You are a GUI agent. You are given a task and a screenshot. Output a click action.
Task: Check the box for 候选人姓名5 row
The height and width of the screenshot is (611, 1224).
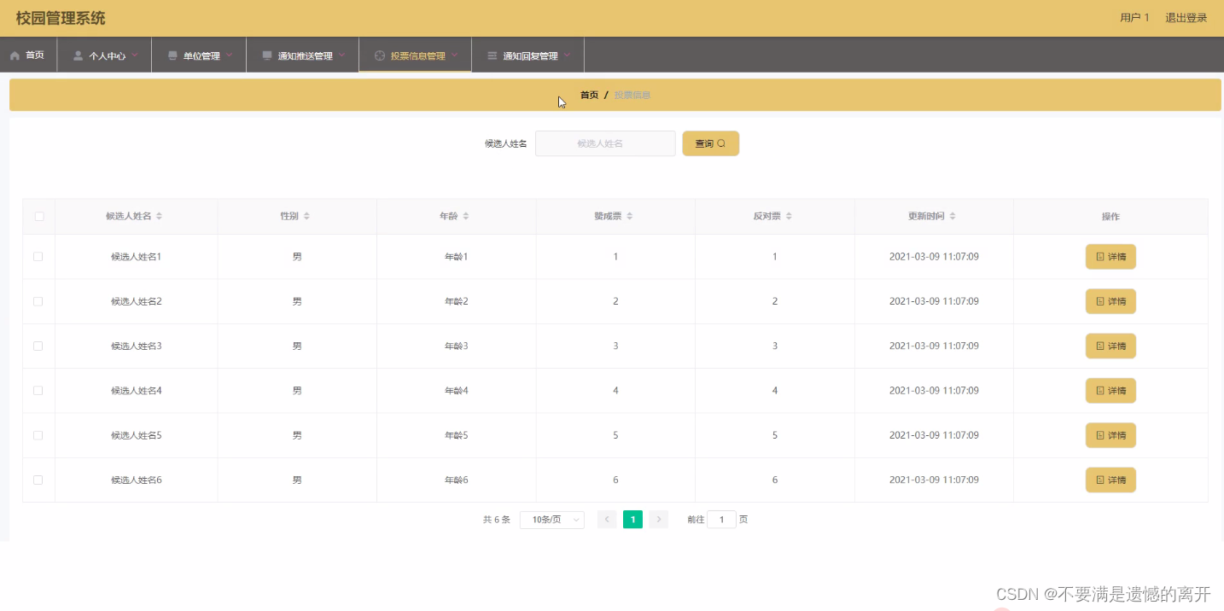click(38, 435)
